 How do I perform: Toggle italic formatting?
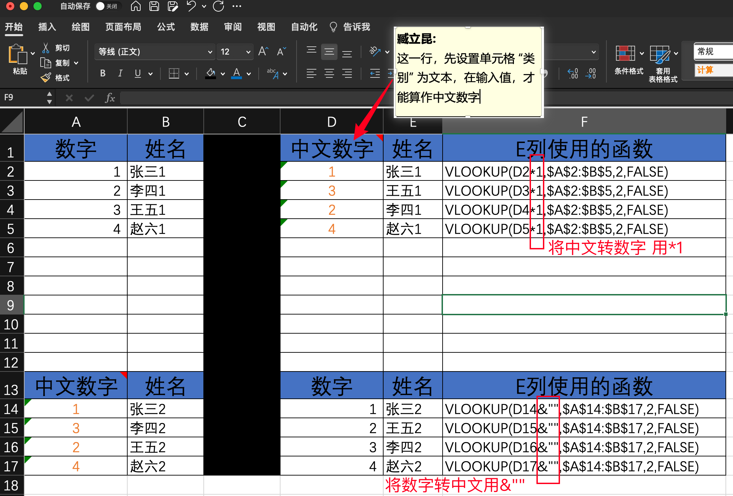[x=120, y=73]
